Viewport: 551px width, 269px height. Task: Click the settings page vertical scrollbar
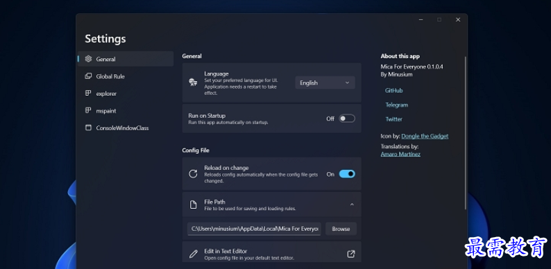point(466,133)
